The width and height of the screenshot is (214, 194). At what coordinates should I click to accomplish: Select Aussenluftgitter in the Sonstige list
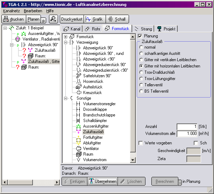(95, 126)
